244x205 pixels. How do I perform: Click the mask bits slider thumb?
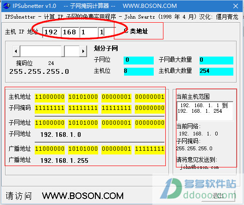63,51
